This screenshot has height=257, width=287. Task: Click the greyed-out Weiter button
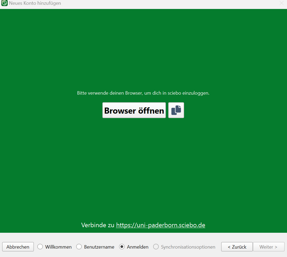tap(268, 247)
